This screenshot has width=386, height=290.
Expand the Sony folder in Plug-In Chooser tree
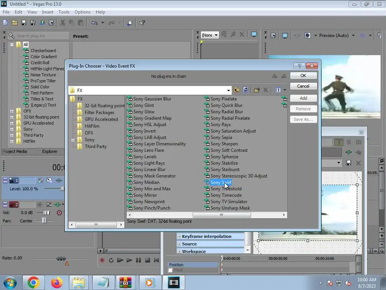point(73,140)
